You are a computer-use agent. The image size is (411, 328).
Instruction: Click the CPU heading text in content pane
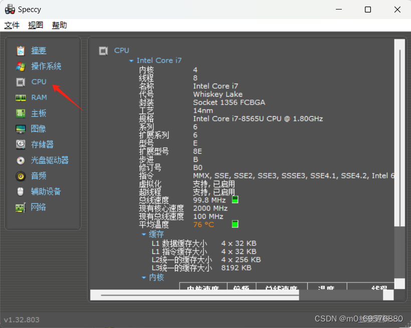[122, 51]
